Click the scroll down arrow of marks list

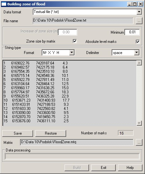pyautogui.click(x=139, y=123)
